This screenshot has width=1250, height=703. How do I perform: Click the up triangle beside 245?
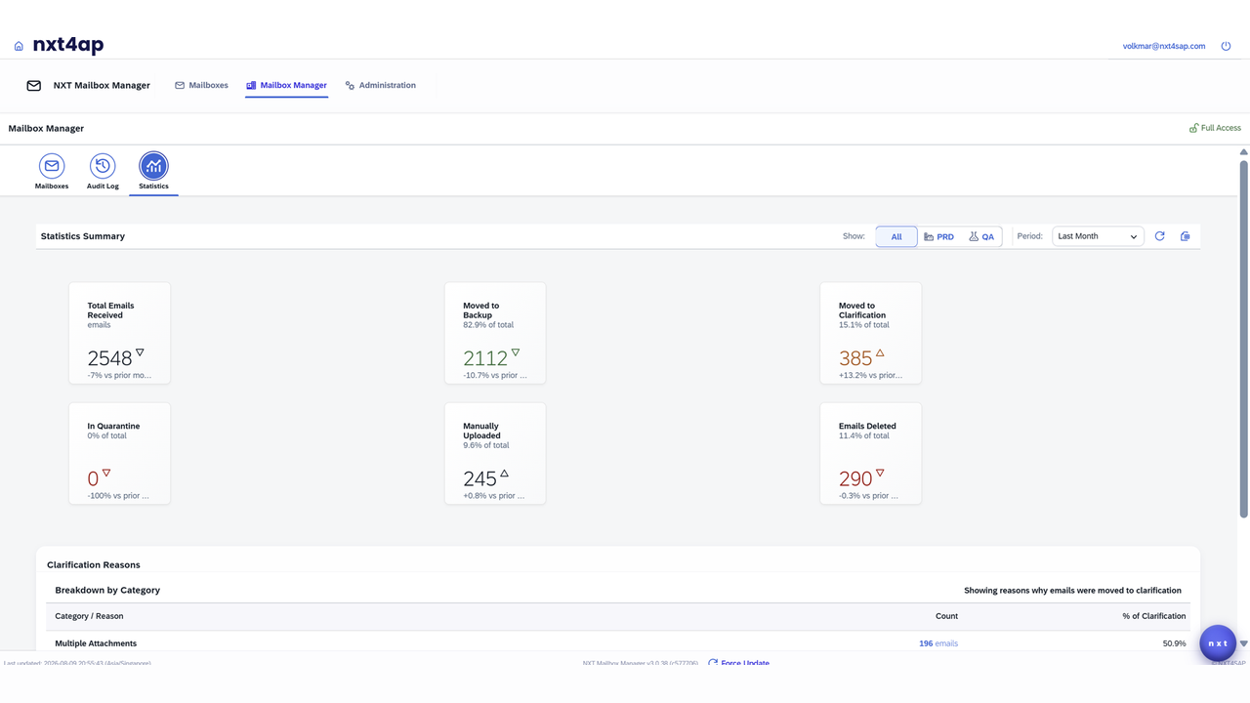coord(504,473)
